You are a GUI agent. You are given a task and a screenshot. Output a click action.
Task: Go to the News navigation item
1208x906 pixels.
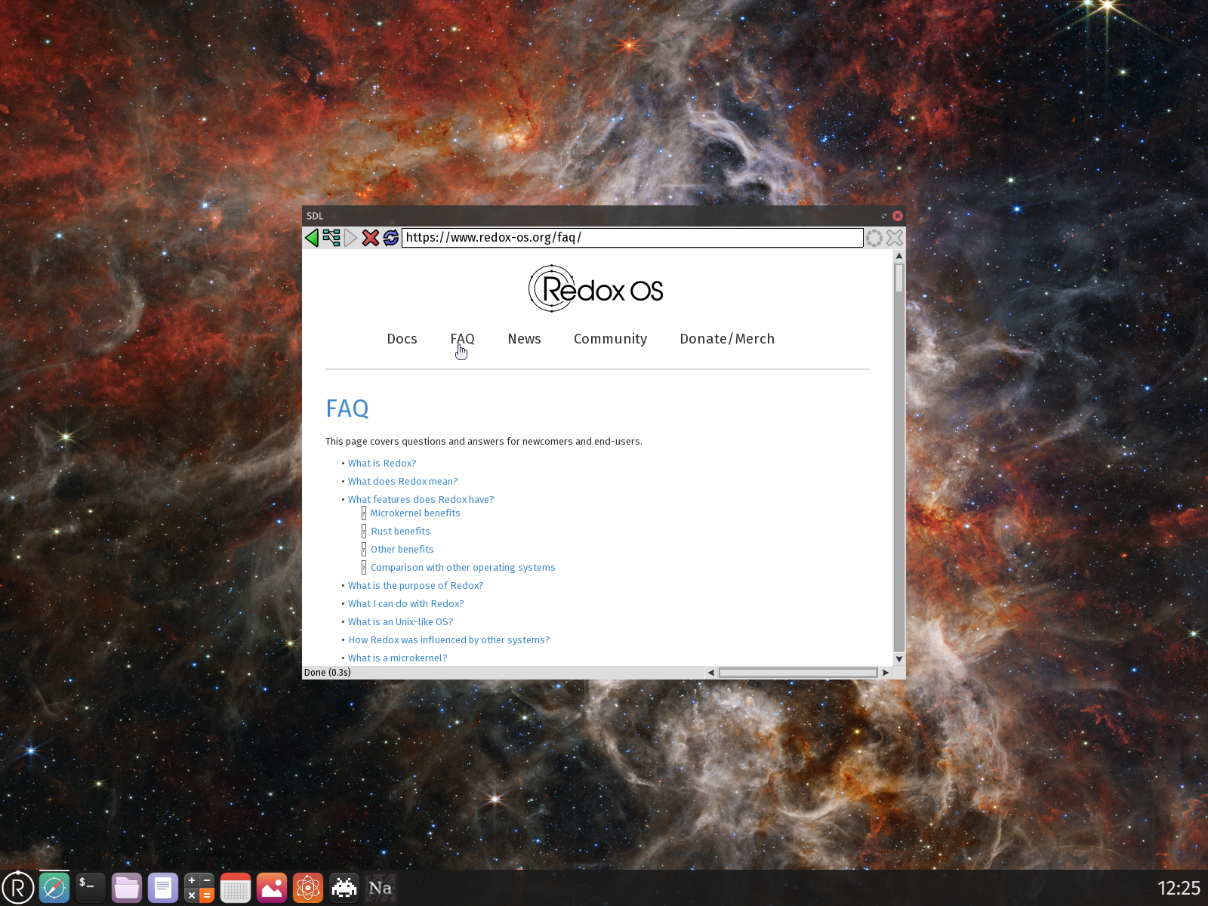tap(524, 339)
